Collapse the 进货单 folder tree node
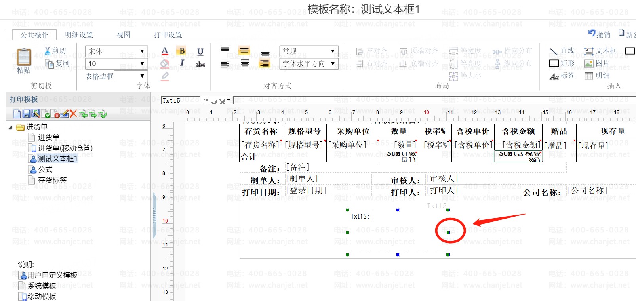Image resolution: width=636 pixels, height=301 pixels. point(10,127)
